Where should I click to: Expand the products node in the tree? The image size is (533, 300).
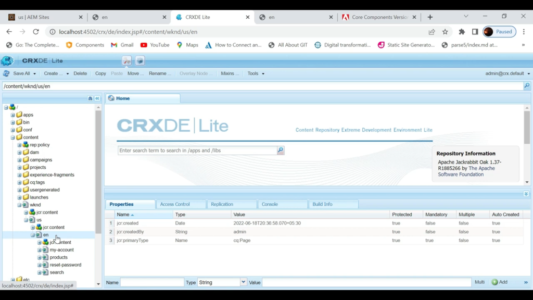pyautogui.click(x=39, y=257)
